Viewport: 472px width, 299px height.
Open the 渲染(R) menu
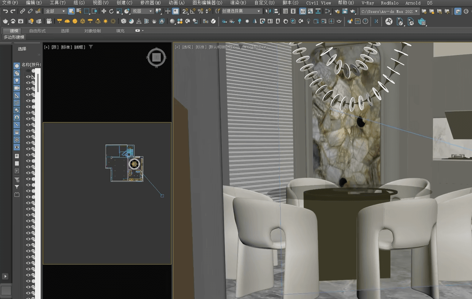click(238, 3)
